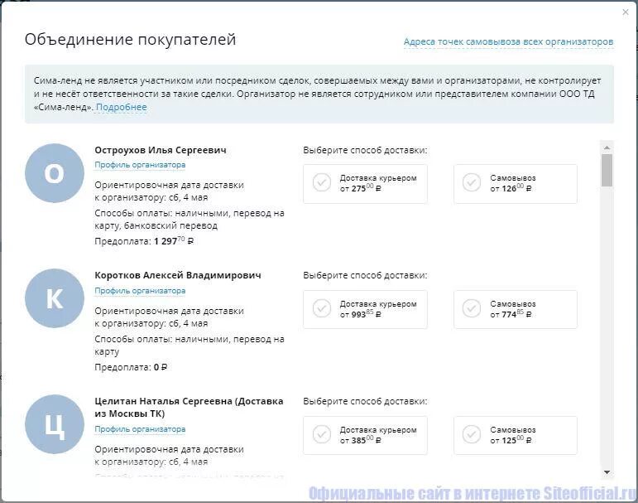Select Самовывоз от 126 ₽ option
This screenshot has height=503, width=638.
pos(516,183)
